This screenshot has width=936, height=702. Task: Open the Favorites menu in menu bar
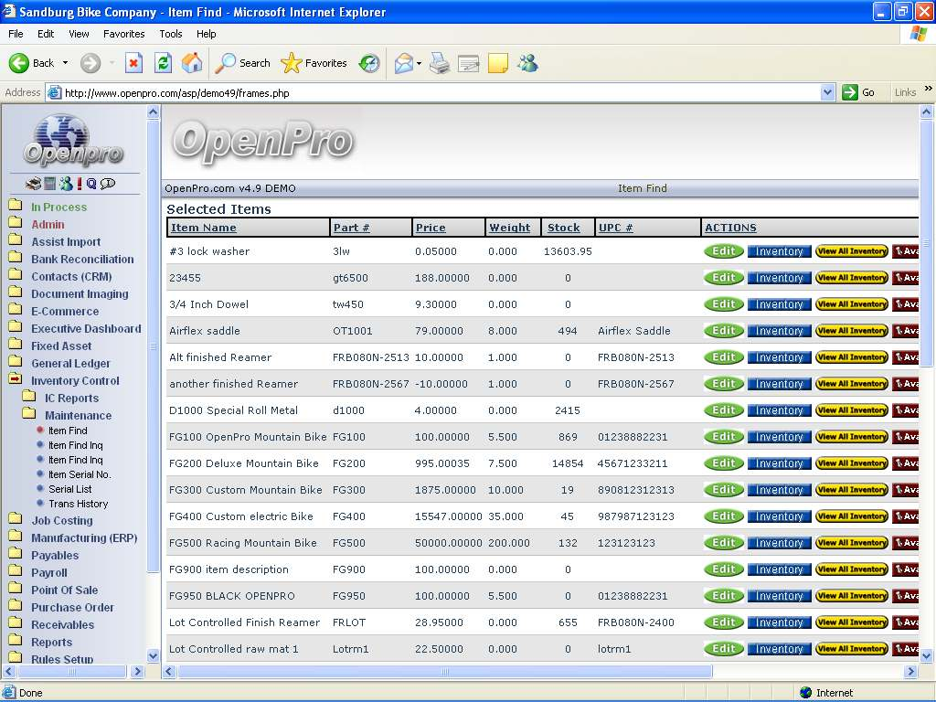[123, 34]
